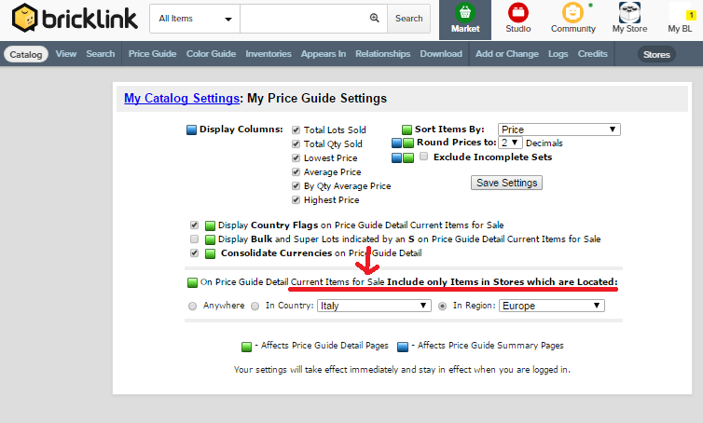Viewport: 703px width, 423px height.
Task: Open the My Store icon
Action: 629,12
